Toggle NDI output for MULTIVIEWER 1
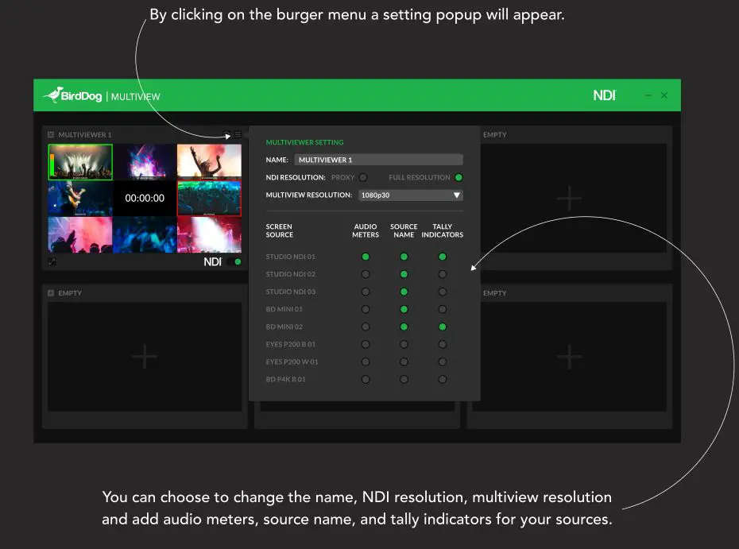 pyautogui.click(x=233, y=261)
